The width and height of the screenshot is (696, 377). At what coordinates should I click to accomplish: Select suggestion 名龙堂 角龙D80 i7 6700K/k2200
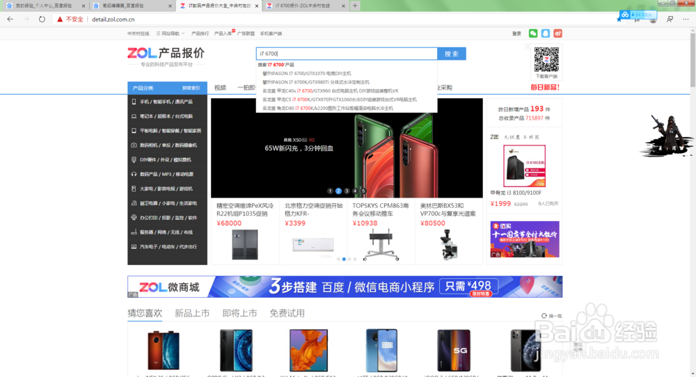click(328, 109)
